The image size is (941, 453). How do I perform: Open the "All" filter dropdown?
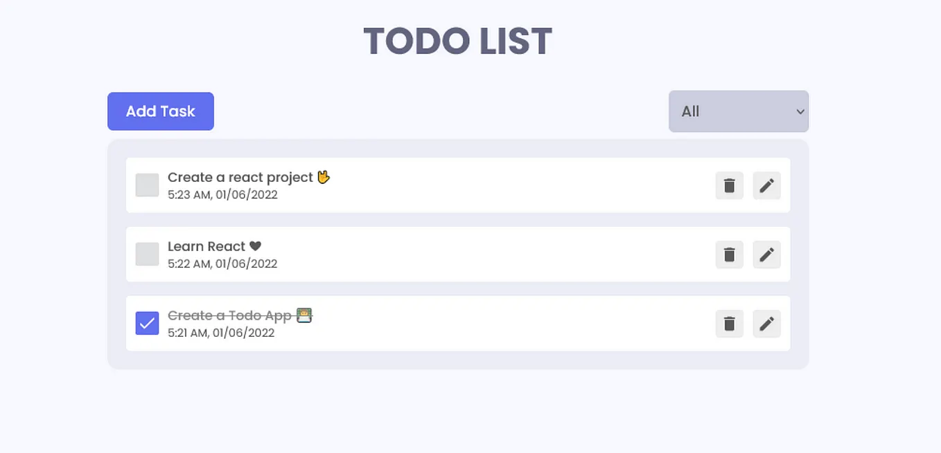738,111
